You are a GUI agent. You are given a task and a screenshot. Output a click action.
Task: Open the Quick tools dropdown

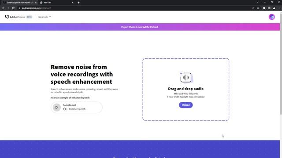click(44, 17)
